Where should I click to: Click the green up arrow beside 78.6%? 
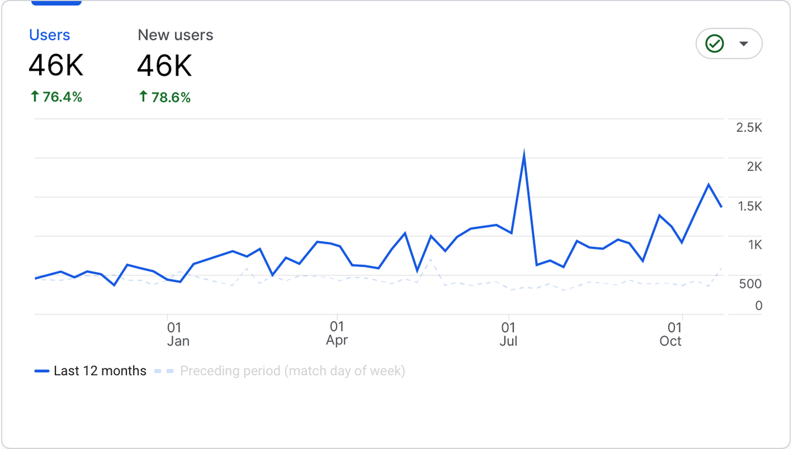143,97
